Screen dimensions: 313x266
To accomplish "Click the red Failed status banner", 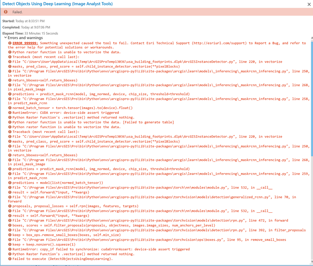I will [x=157, y=12].
